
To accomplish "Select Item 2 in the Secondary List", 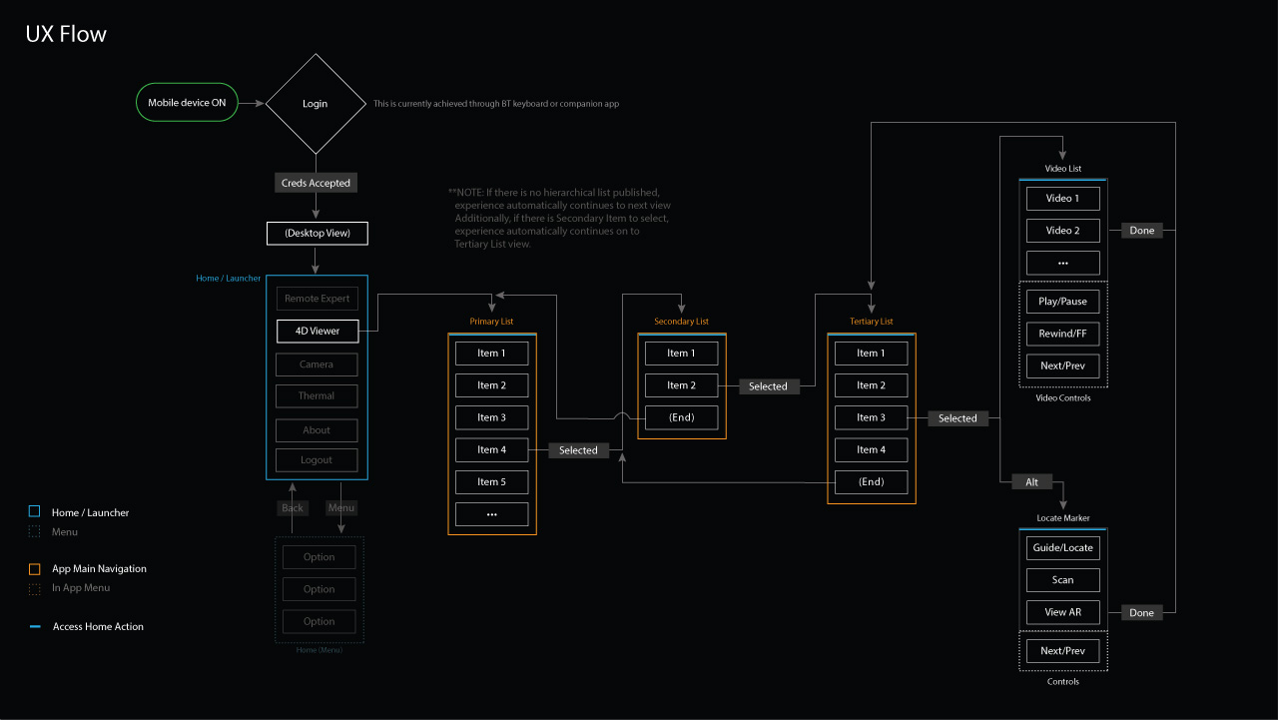I will coord(681,385).
